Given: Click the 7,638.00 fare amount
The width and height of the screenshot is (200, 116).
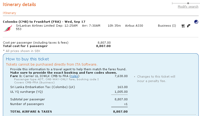Looking at the screenshot, I should click(x=121, y=76).
